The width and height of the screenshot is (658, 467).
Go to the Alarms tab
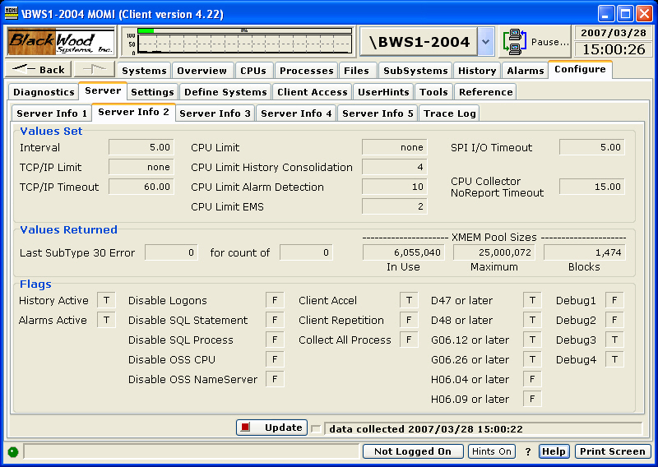point(525,71)
